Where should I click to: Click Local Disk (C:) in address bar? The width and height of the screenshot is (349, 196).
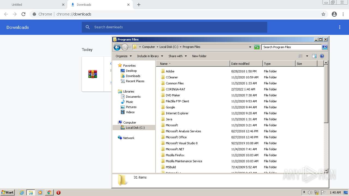169,47
